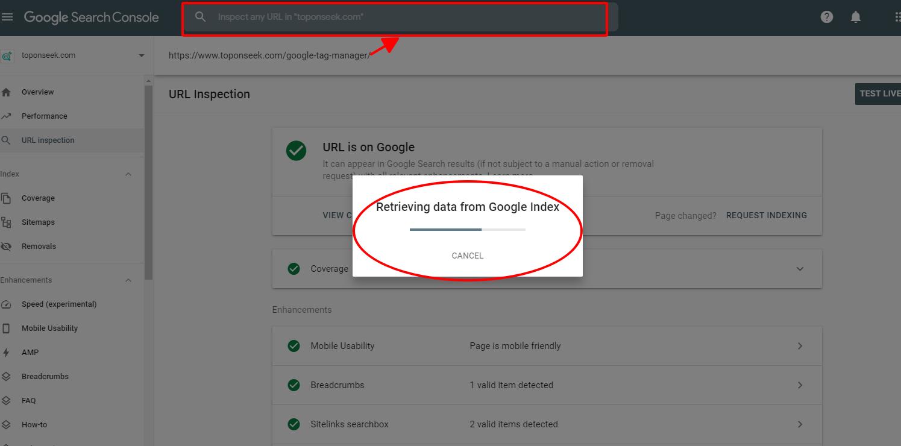
Task: Click the Help question mark icon
Action: pyautogui.click(x=827, y=17)
